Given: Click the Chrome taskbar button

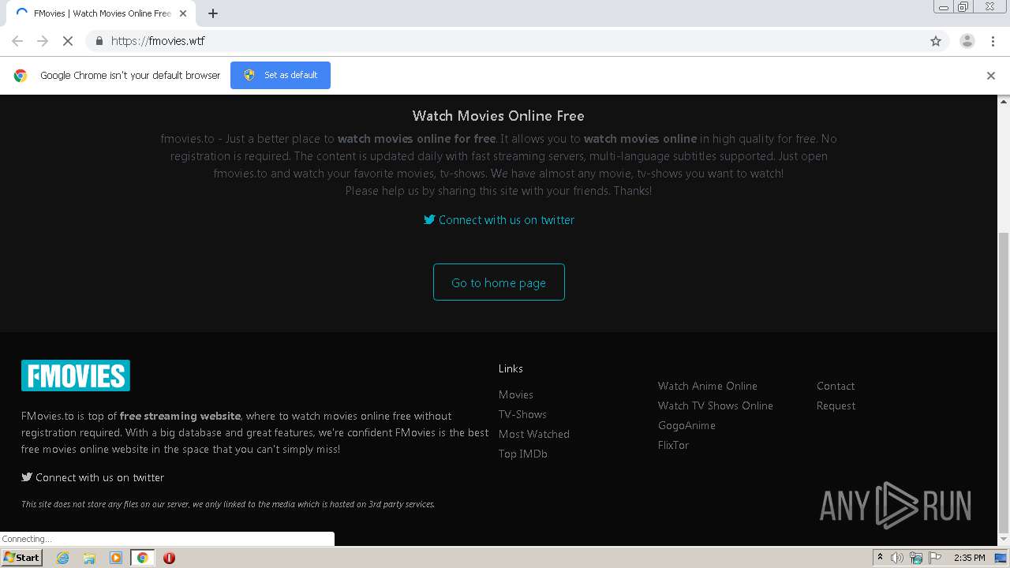Looking at the screenshot, I should (x=143, y=558).
